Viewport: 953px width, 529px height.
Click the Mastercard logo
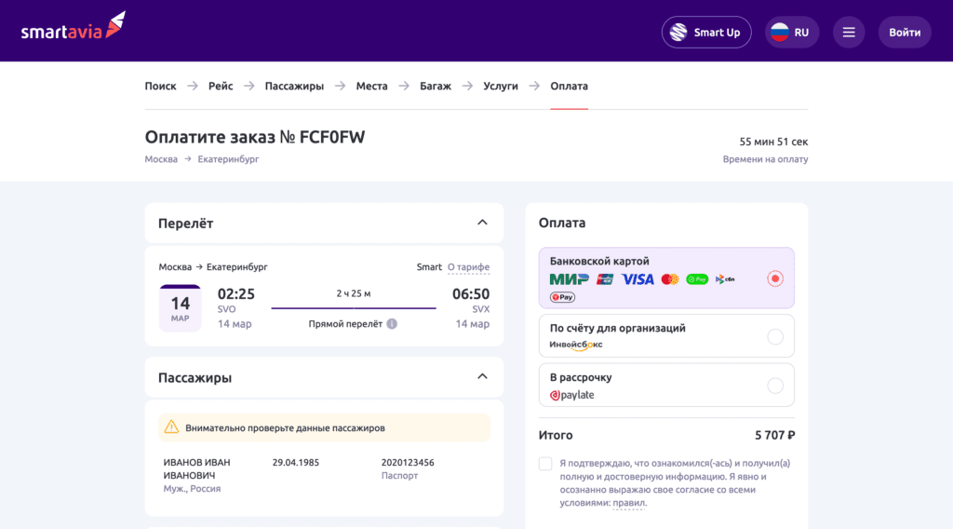click(670, 279)
